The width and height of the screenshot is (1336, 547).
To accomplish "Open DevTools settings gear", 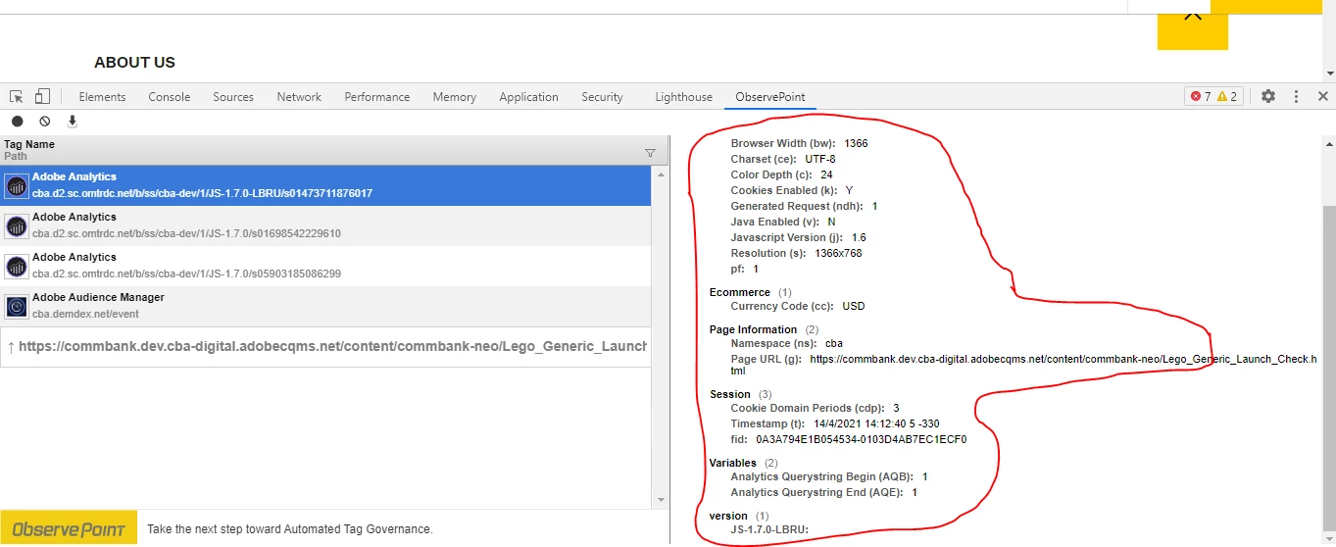I will (x=1268, y=96).
